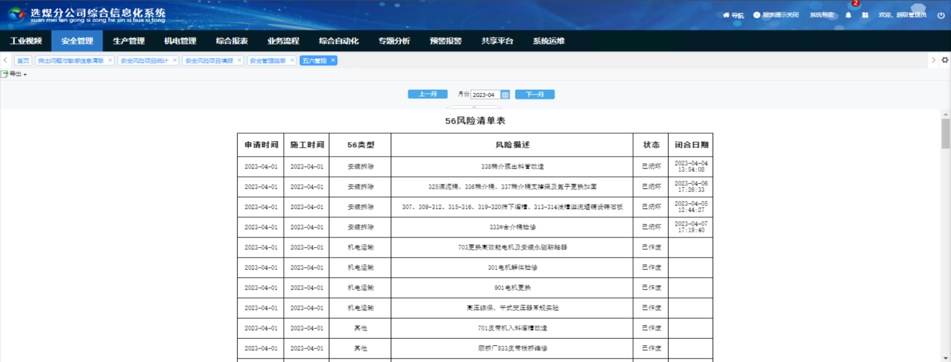Go to next month with 下一月

point(535,94)
